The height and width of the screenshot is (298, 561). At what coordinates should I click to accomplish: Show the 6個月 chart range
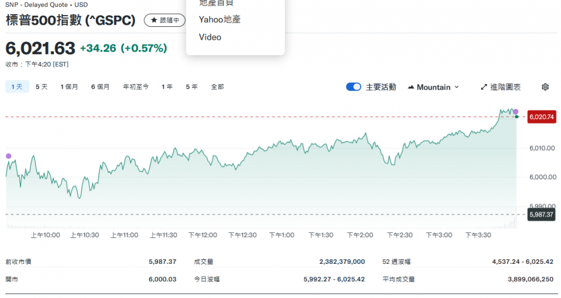pyautogui.click(x=100, y=87)
